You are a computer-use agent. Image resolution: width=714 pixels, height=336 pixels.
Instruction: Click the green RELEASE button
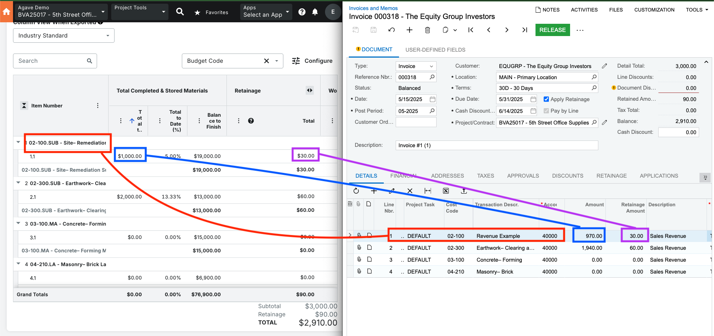click(x=553, y=30)
